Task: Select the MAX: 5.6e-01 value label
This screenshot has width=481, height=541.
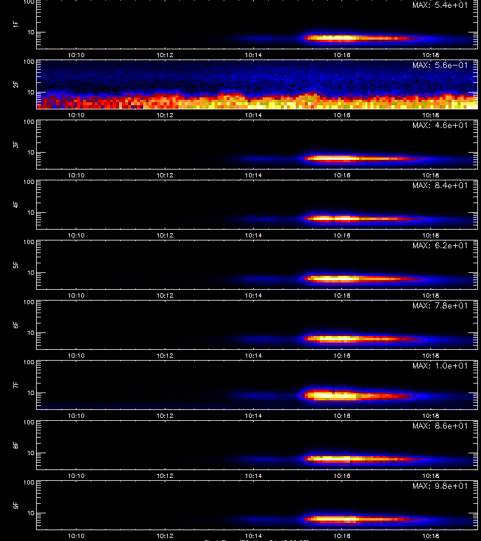Action: coord(440,65)
